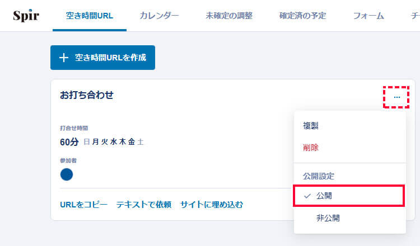Viewport: 420px width, 246px height.
Task: Click the 空き時間URLを作成 button
Action: [102, 58]
